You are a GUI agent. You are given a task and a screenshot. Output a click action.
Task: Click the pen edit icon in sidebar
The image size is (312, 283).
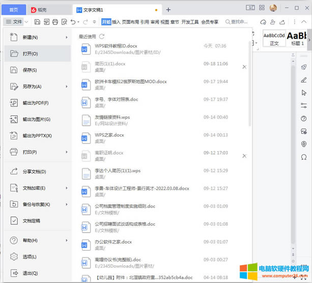click(x=304, y=80)
